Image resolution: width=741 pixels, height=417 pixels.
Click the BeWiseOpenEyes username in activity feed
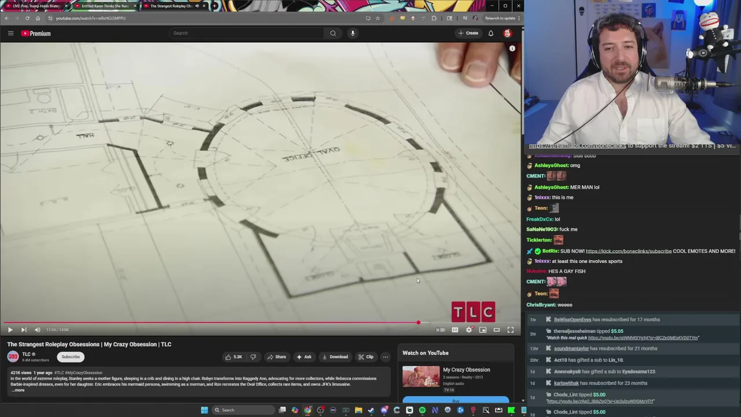(573, 320)
